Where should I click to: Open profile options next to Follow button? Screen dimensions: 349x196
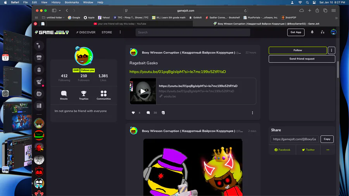(x=332, y=50)
